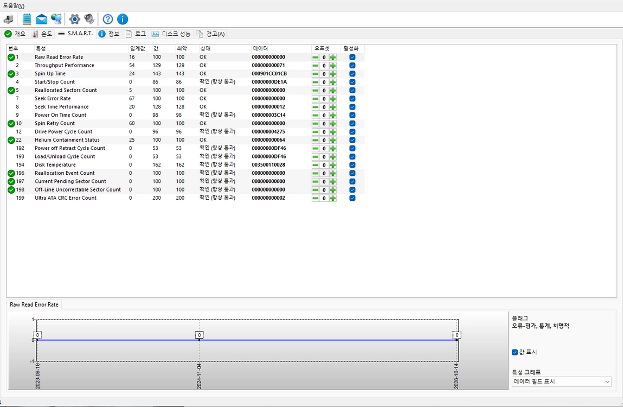
Task: Click the minus icon on Seek Error Rate row
Action: coord(316,99)
